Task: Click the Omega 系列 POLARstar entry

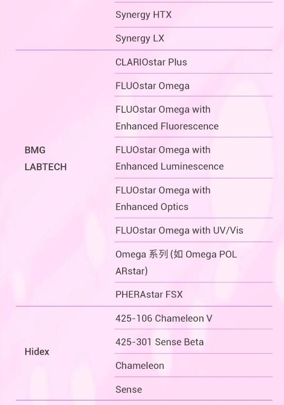Action: pyautogui.click(x=176, y=262)
